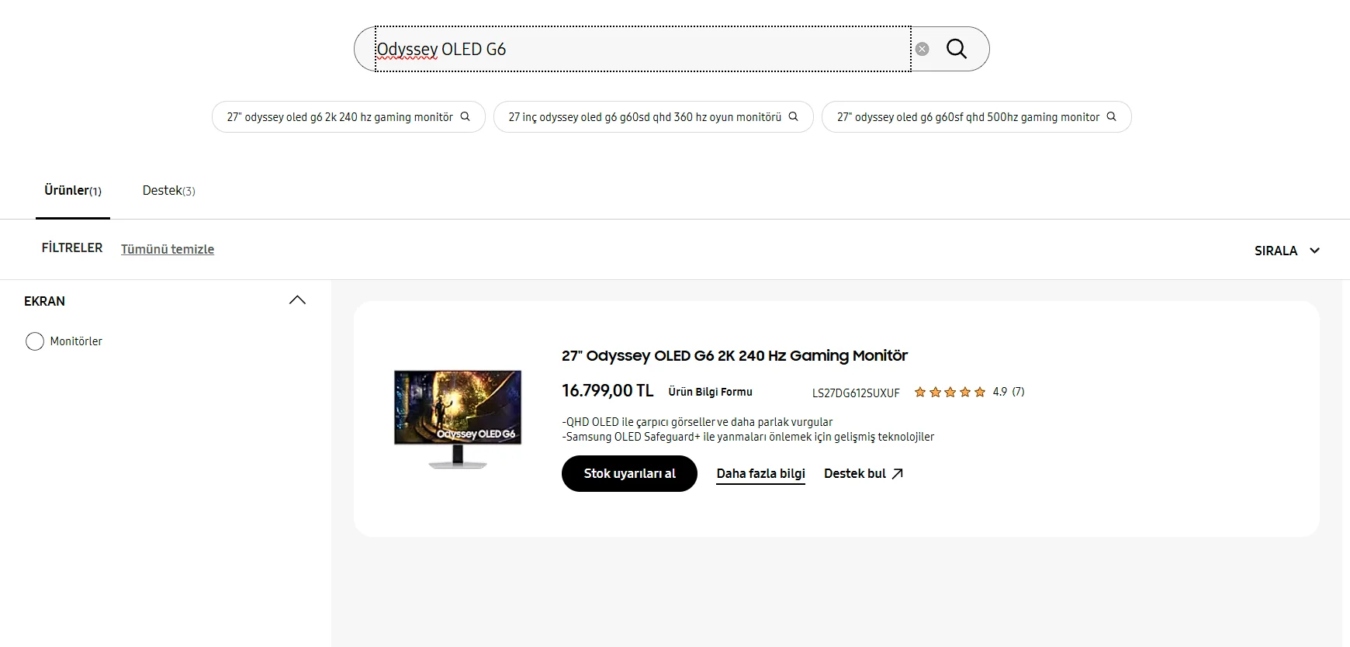The image size is (1350, 647).
Task: Select suggestion 27" odyssey oled g6 2k 240 hz
Action: point(348,117)
